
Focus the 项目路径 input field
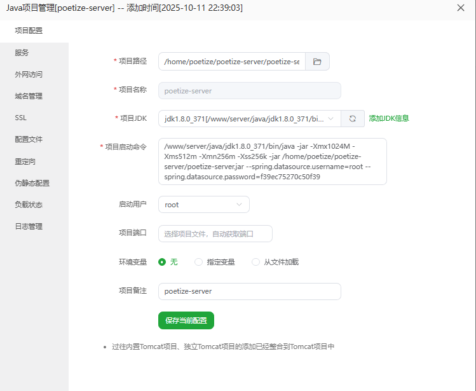pos(231,62)
